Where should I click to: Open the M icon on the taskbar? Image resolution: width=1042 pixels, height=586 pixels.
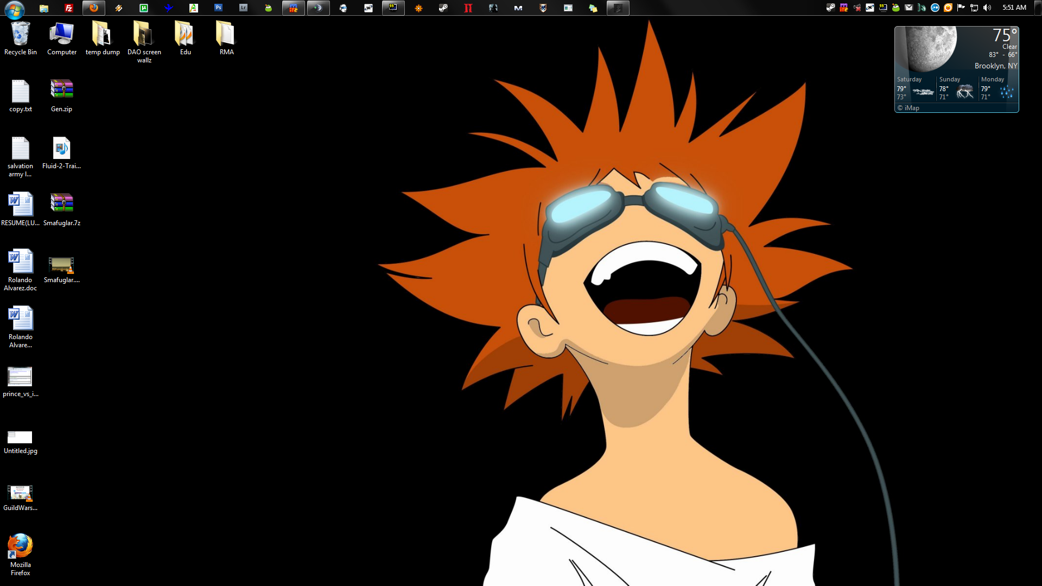click(x=518, y=8)
